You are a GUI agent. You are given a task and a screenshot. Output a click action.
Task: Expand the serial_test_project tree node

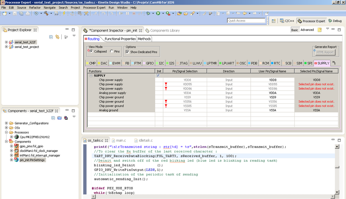[x=6, y=47]
